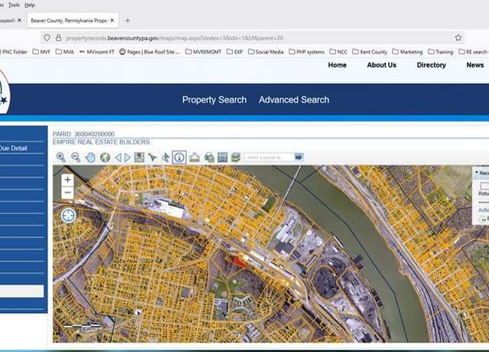Activate the Identify info tool

click(180, 158)
